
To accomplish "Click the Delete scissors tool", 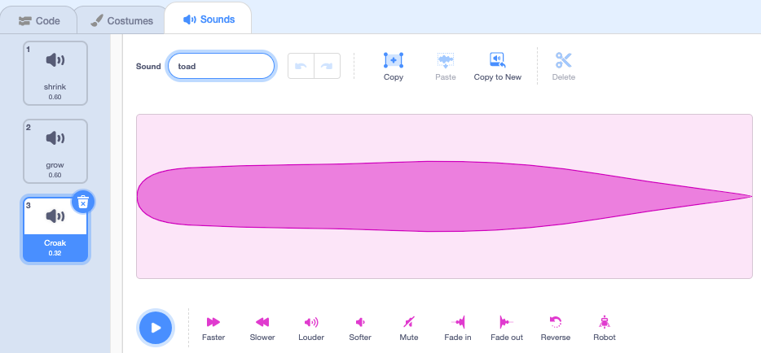I will coord(564,67).
